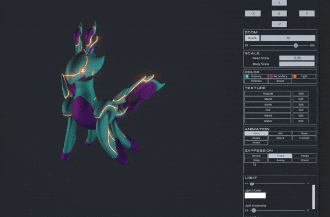Select the Triumph animation
The height and width of the screenshot is (217, 330).
304,138
